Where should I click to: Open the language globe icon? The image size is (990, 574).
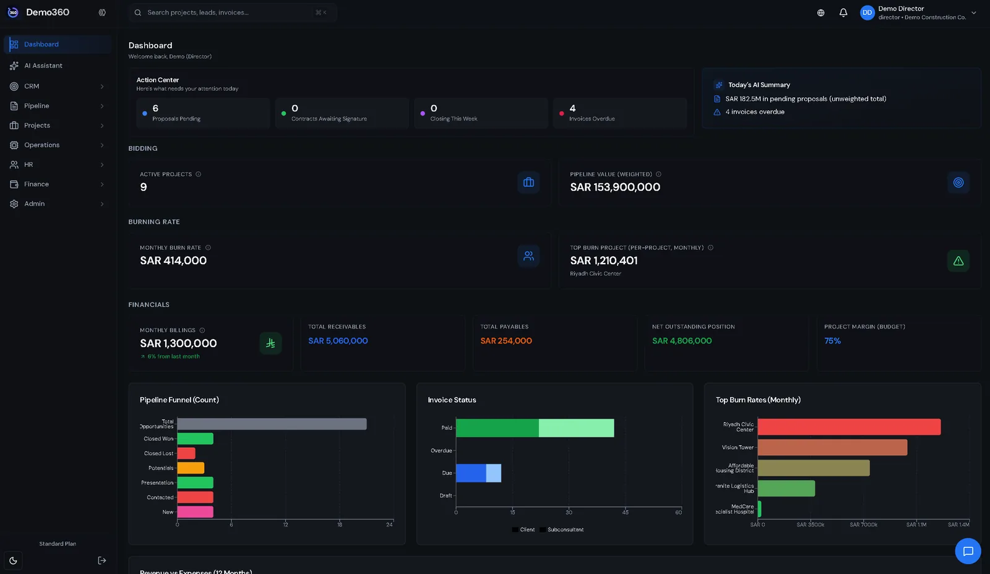[820, 12]
